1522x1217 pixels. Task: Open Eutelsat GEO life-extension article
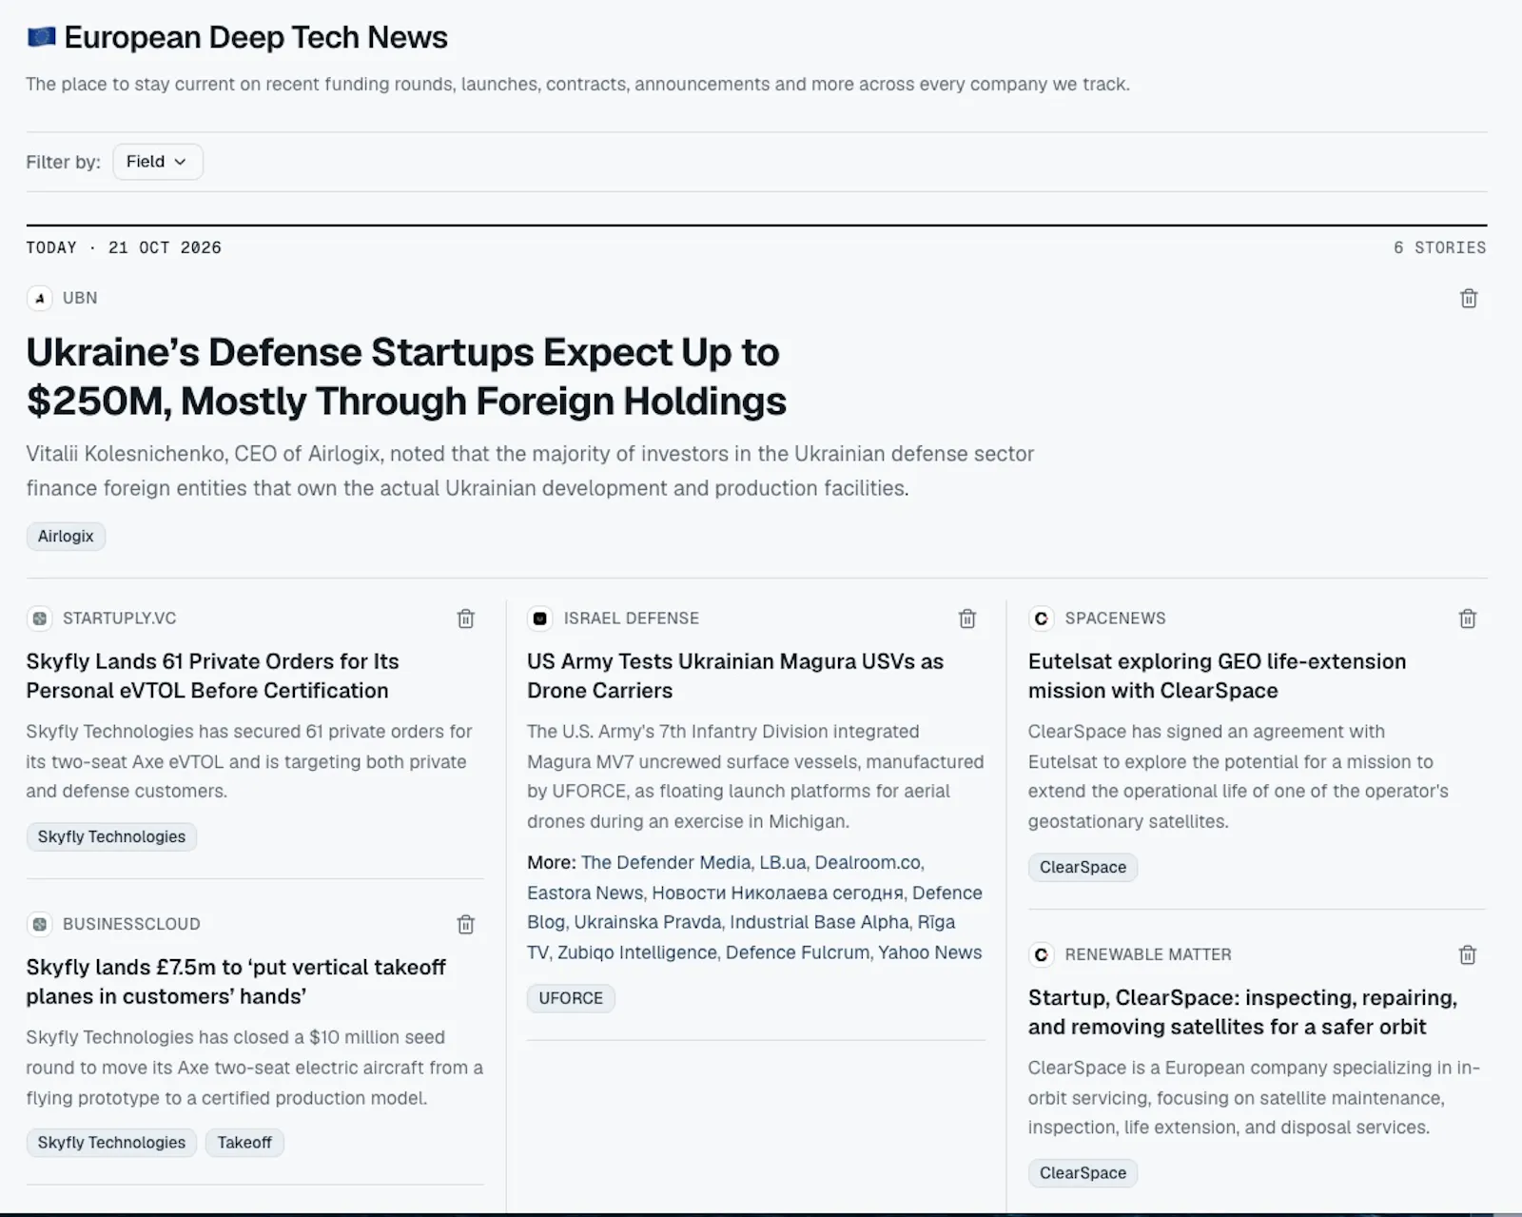click(x=1217, y=676)
